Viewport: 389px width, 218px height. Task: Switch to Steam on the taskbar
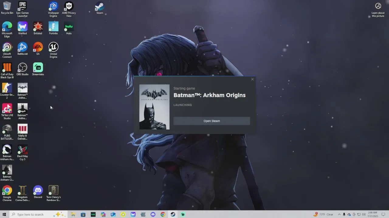(173, 214)
